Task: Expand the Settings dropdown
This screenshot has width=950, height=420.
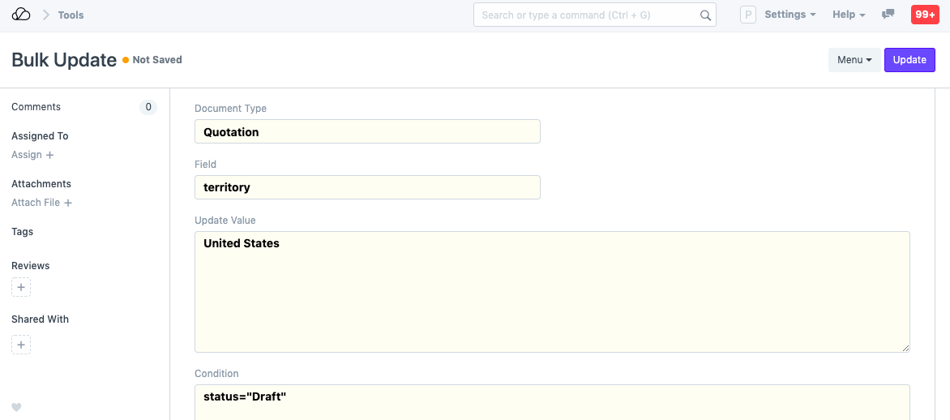Action: coord(790,15)
